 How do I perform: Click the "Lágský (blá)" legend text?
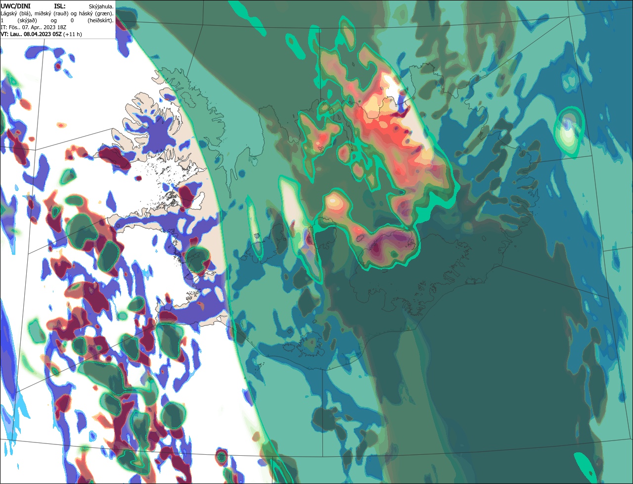16,14
